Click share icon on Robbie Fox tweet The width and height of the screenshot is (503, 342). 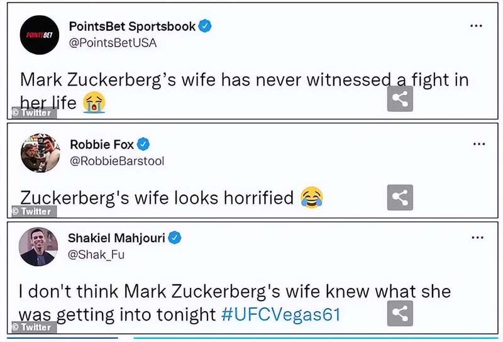(400, 197)
